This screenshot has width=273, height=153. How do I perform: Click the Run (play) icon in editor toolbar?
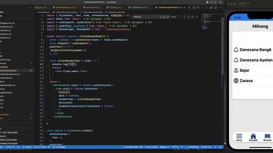pyautogui.click(x=189, y=8)
